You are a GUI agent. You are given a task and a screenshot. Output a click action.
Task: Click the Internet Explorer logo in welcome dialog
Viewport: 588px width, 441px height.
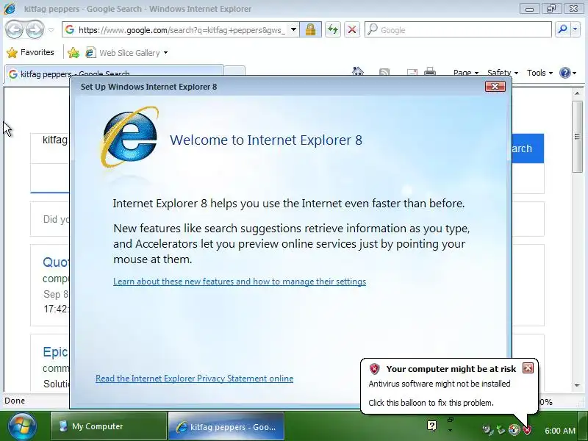tap(129, 137)
